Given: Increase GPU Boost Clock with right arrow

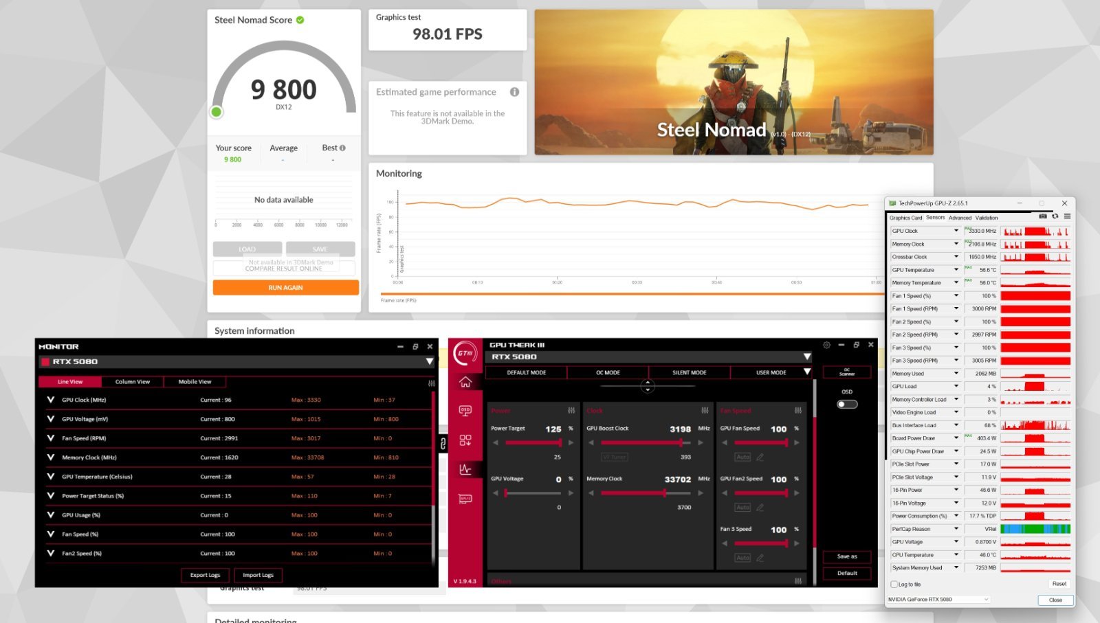Looking at the screenshot, I should point(701,443).
